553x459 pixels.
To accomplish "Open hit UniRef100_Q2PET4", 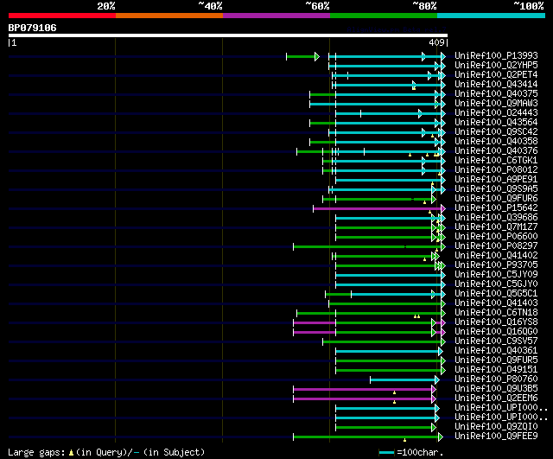I will pos(496,75).
